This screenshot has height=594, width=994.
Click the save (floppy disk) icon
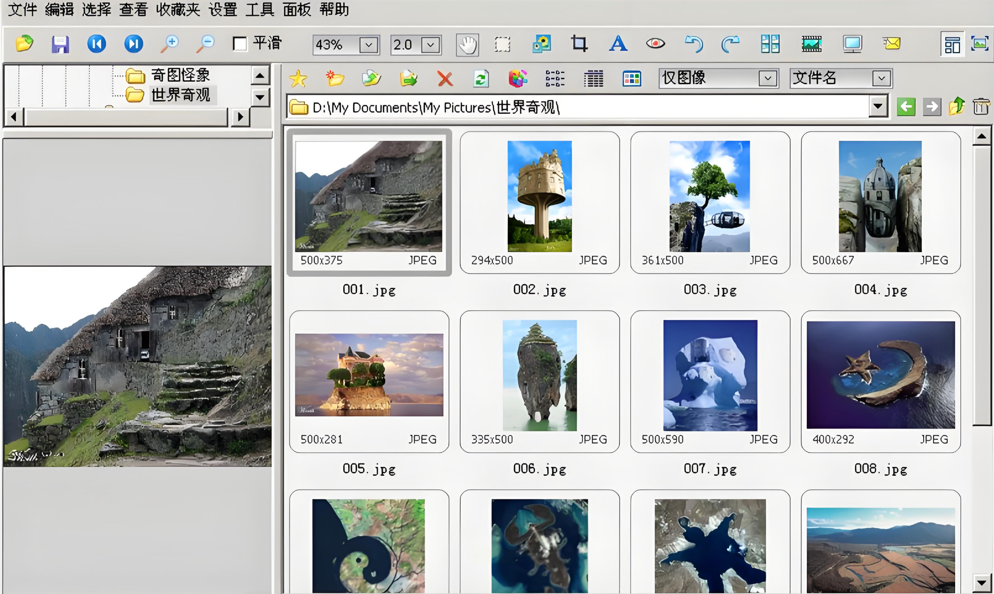click(60, 44)
